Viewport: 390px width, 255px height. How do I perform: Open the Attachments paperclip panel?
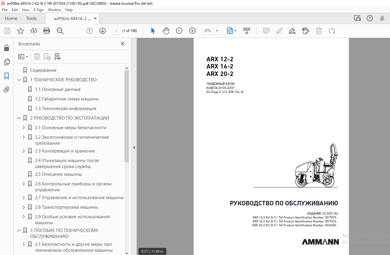(7, 89)
